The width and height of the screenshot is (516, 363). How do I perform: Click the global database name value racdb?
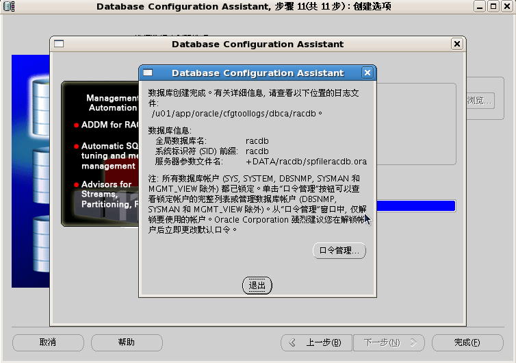tap(257, 141)
